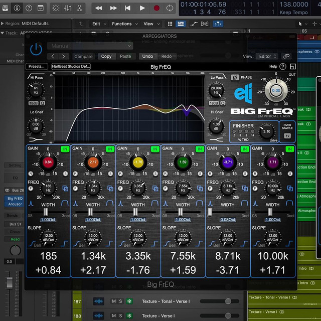Open the Smart Controls dial icon
The height and width of the screenshot is (321, 321).
click(56, 8)
